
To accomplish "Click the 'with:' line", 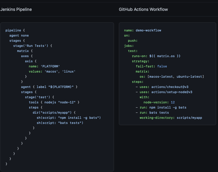I will click(x=144, y=97).
